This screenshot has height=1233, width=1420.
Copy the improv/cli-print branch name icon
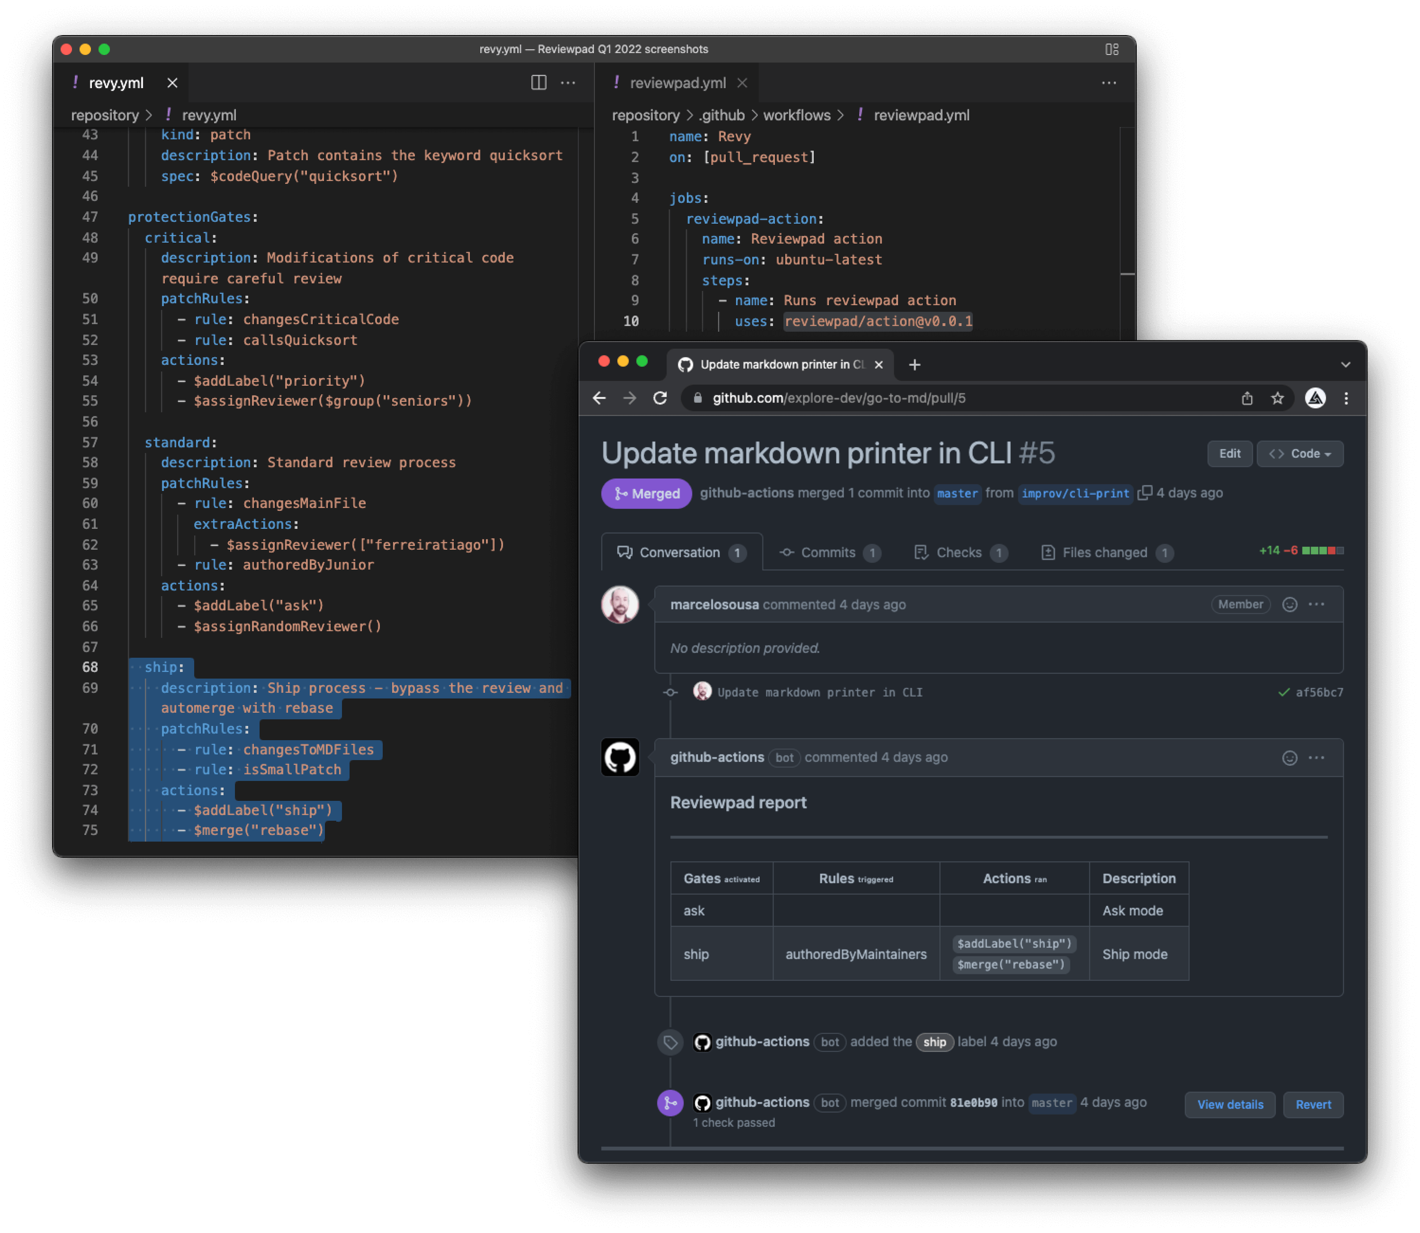click(1144, 493)
